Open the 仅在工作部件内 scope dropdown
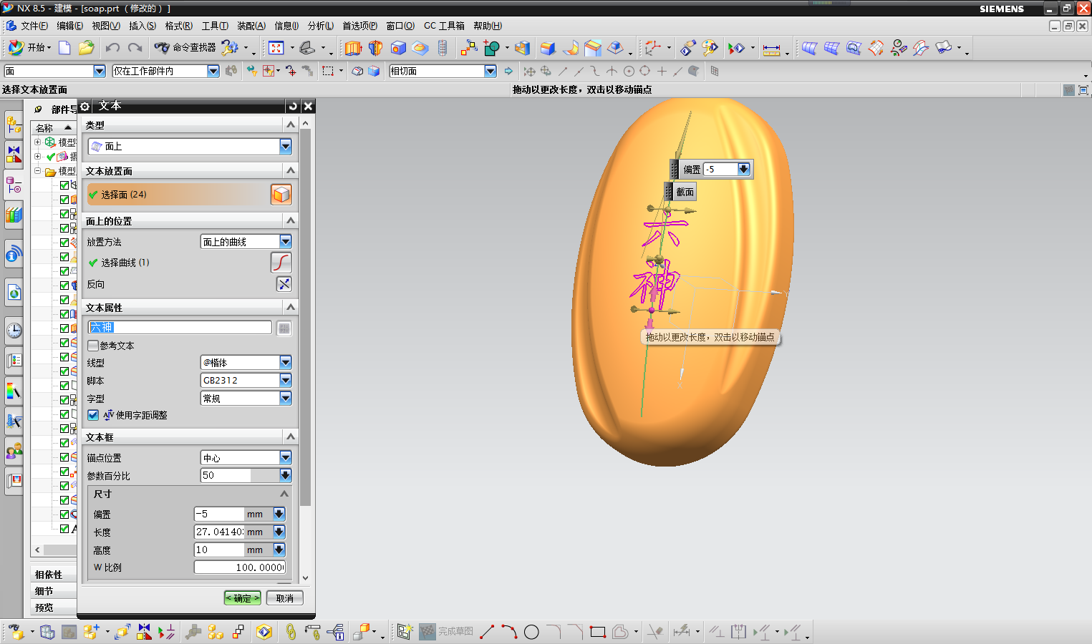The width and height of the screenshot is (1092, 644). (x=165, y=71)
